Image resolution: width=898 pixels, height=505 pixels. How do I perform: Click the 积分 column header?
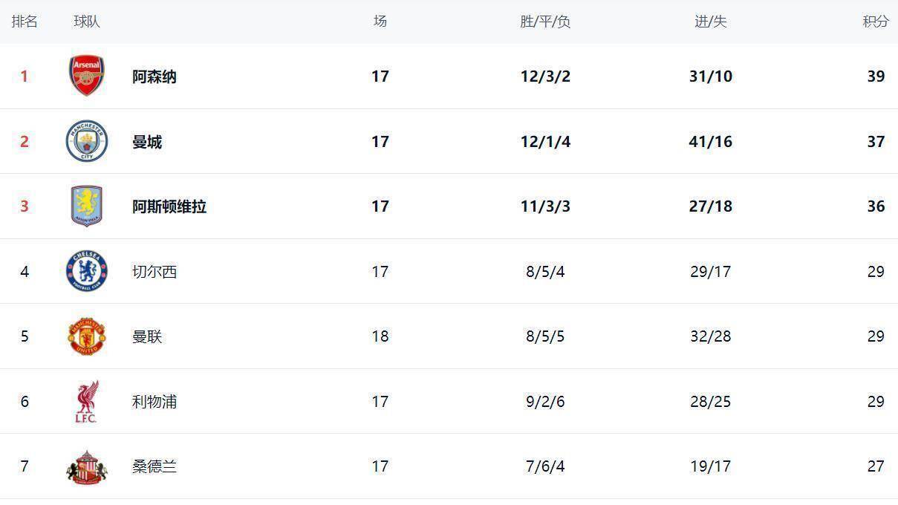pyautogui.click(x=875, y=22)
